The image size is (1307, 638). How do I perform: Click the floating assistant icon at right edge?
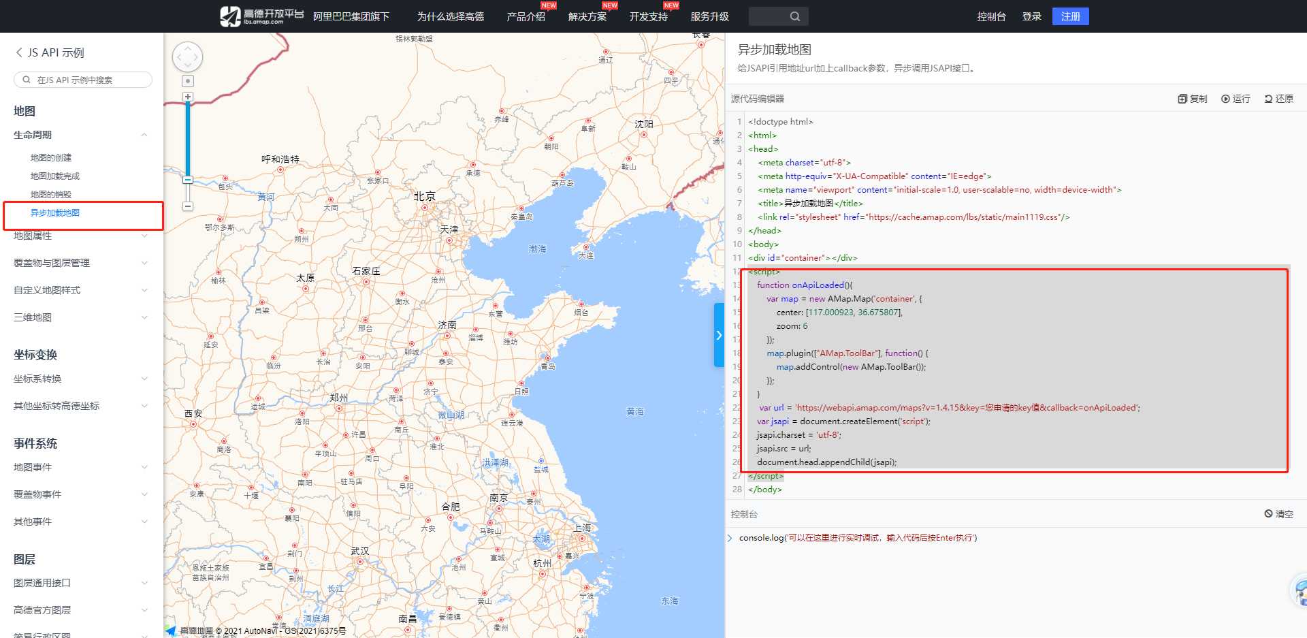(x=1299, y=591)
